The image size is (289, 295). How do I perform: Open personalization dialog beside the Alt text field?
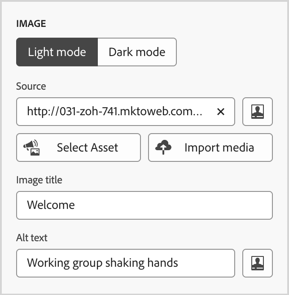pos(258,263)
